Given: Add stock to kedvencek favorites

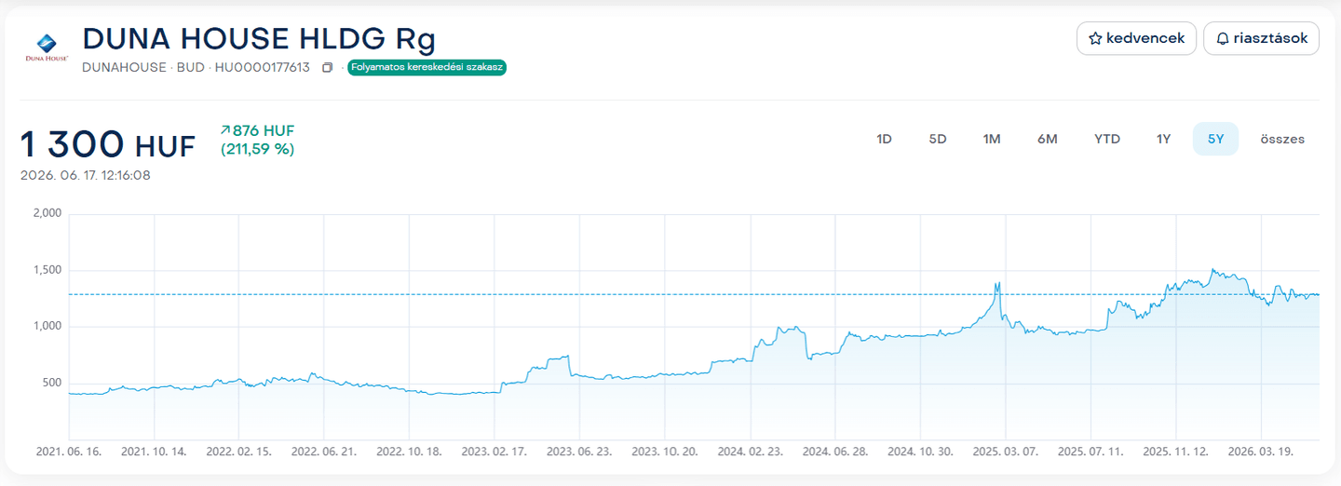Looking at the screenshot, I should pyautogui.click(x=1136, y=38).
